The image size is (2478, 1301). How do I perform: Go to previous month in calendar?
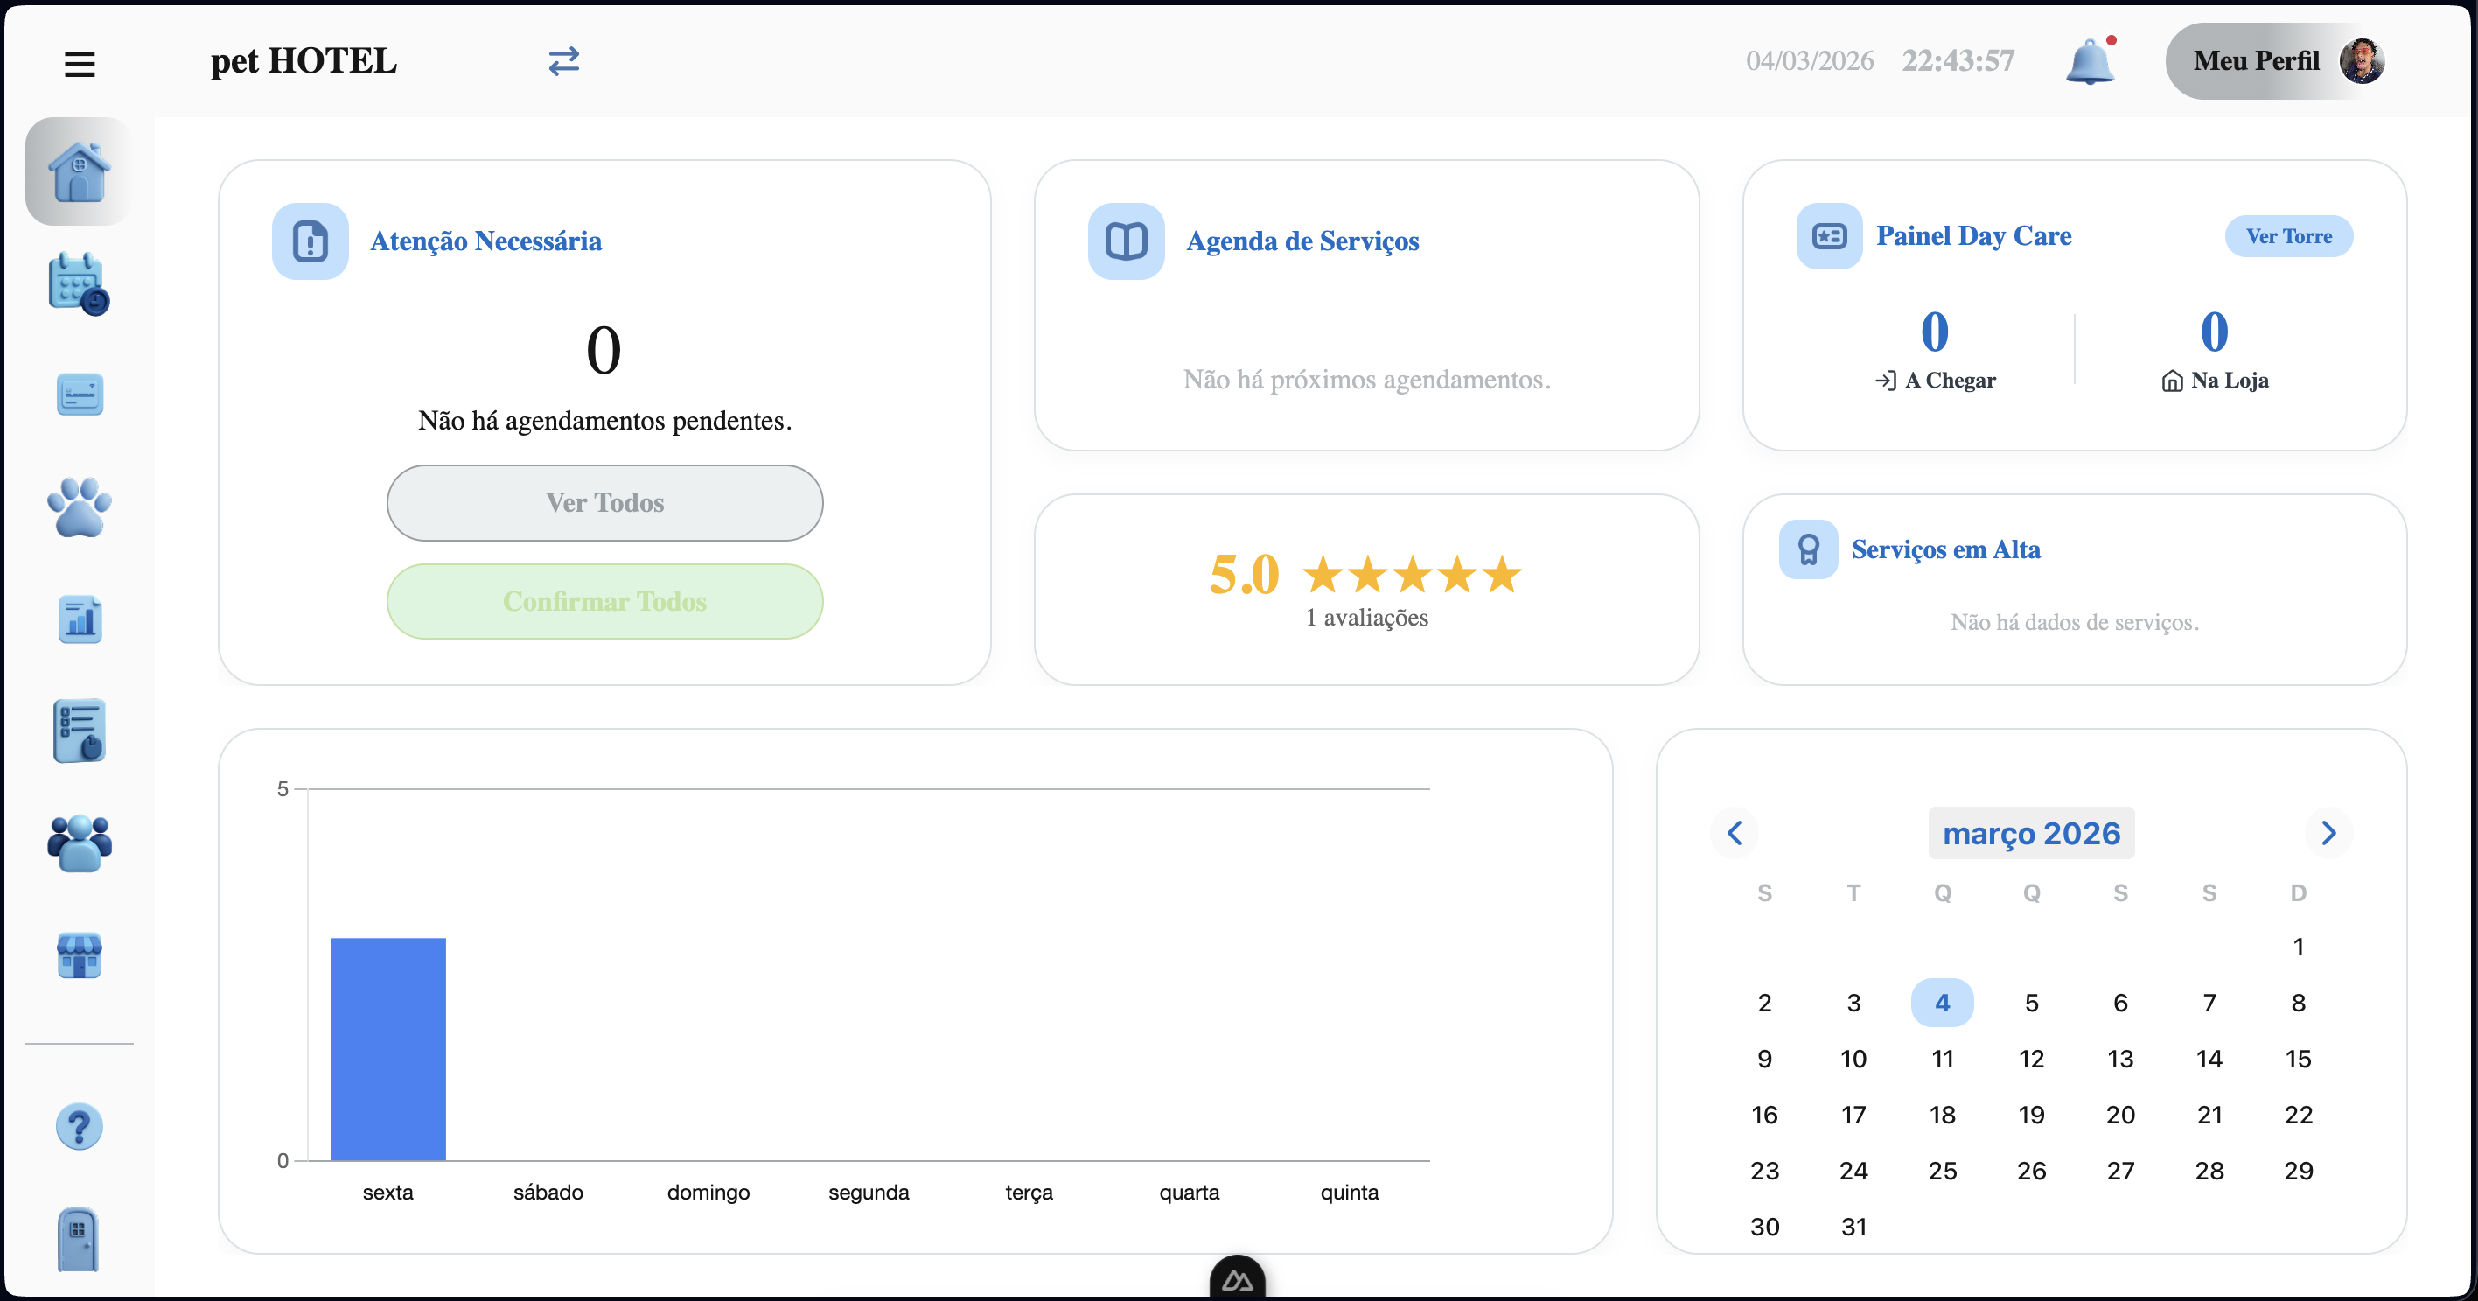pyautogui.click(x=1735, y=832)
